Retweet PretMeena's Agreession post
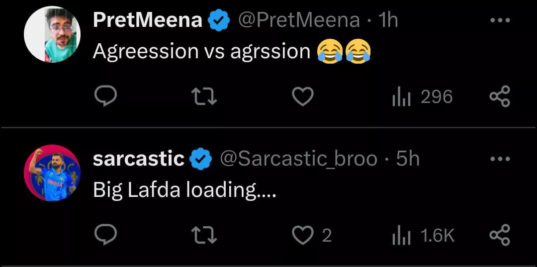The height and width of the screenshot is (267, 537). 205,96
